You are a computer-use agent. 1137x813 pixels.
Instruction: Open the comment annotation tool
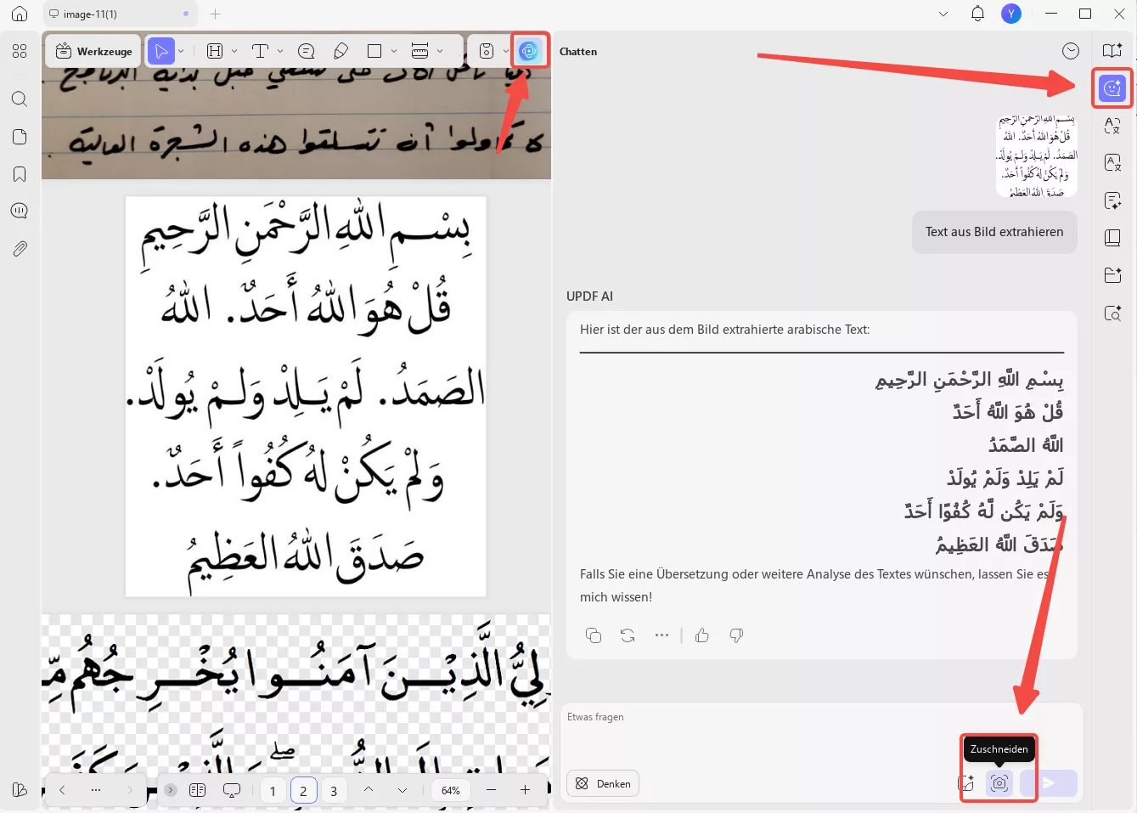tap(306, 50)
